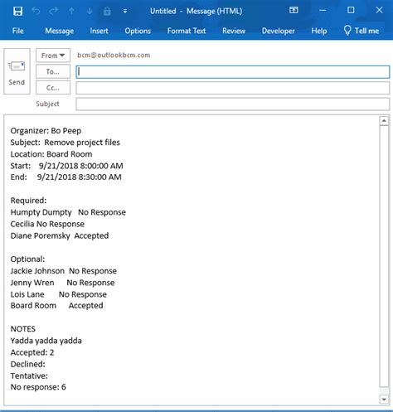Image resolution: width=393 pixels, height=412 pixels.
Task: Click the message body scroll down arrow
Action: pyautogui.click(x=384, y=400)
